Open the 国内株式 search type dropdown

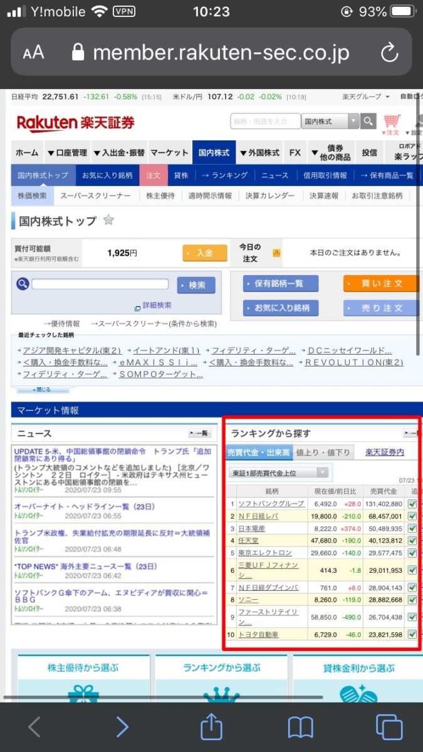330,121
